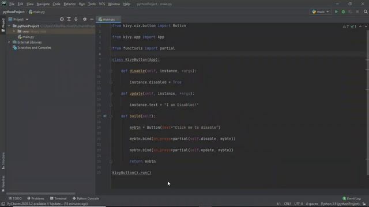This screenshot has width=369, height=207.
Task: Expand External Libraries node
Action: 9,42
